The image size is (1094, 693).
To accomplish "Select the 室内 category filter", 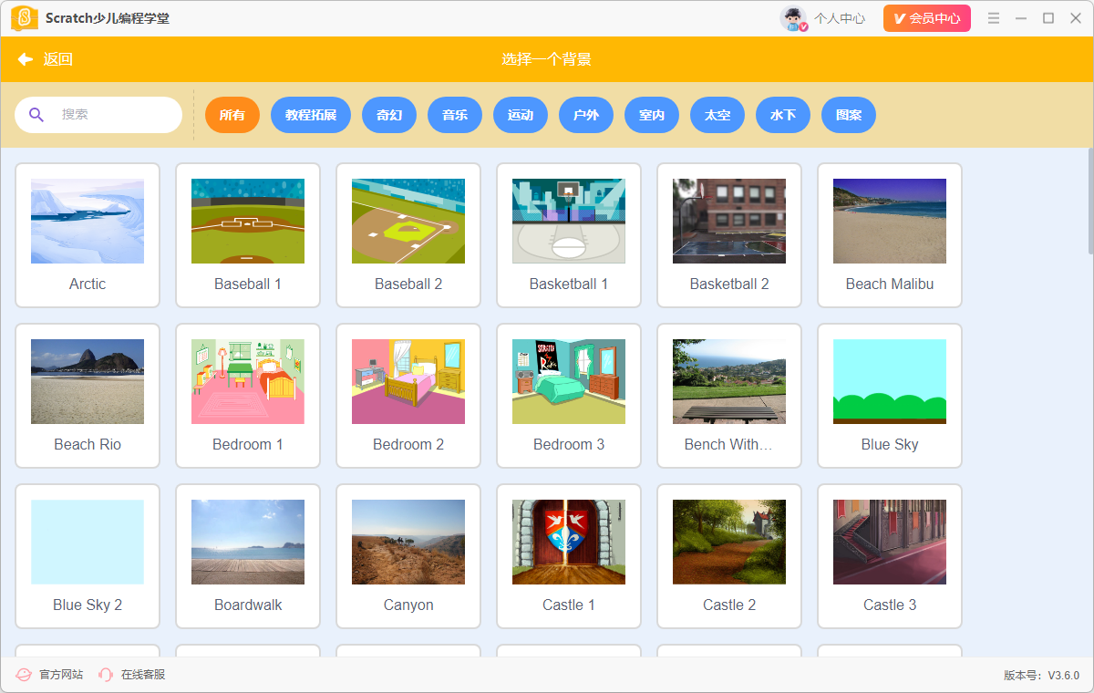I will click(652, 115).
